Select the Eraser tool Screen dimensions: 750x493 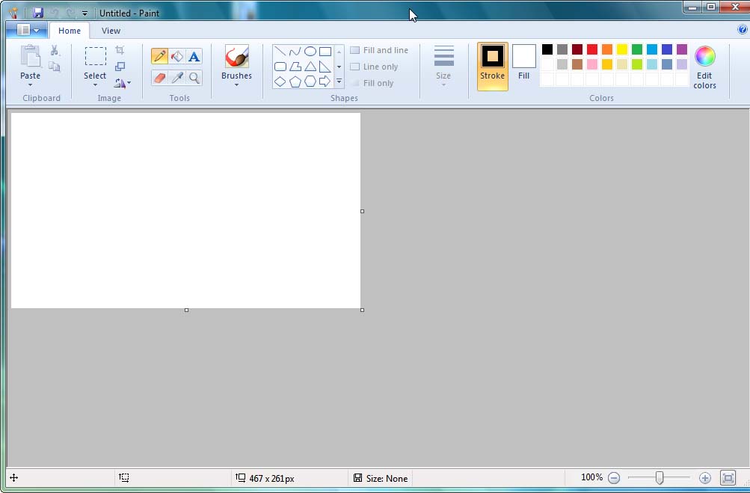pyautogui.click(x=159, y=76)
